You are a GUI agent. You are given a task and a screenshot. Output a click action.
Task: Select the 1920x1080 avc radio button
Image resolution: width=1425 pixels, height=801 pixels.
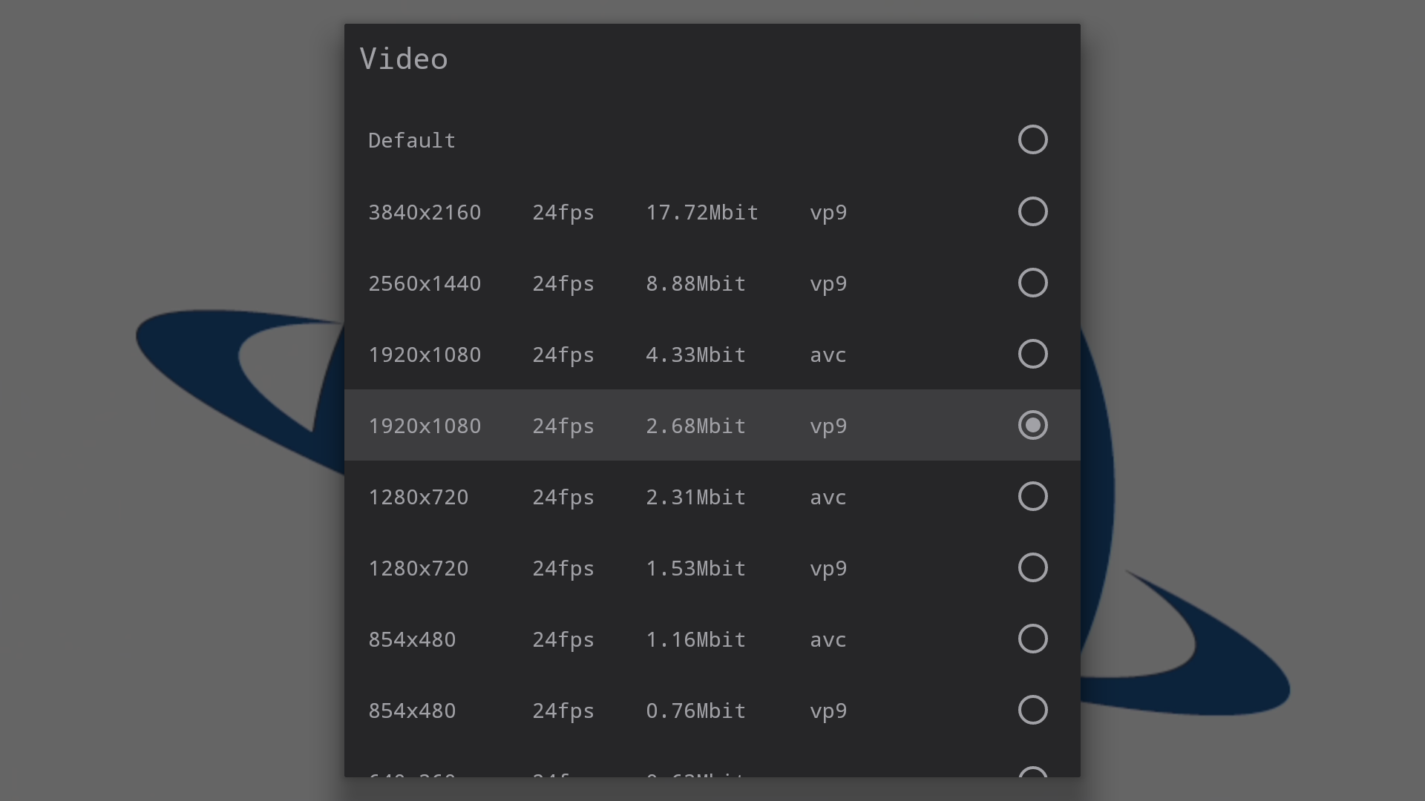[x=1032, y=354]
